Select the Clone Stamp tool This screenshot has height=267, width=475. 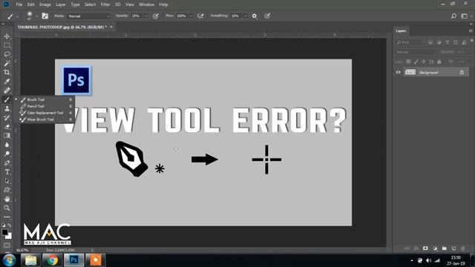7,108
